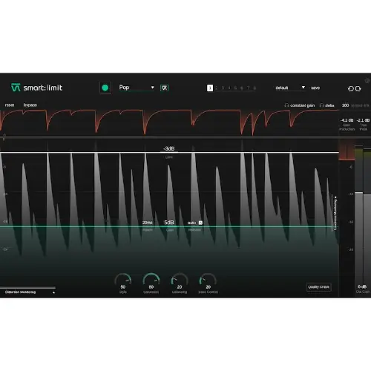Toggle bypass on the limiter
The height and width of the screenshot is (371, 371).
tap(30, 105)
